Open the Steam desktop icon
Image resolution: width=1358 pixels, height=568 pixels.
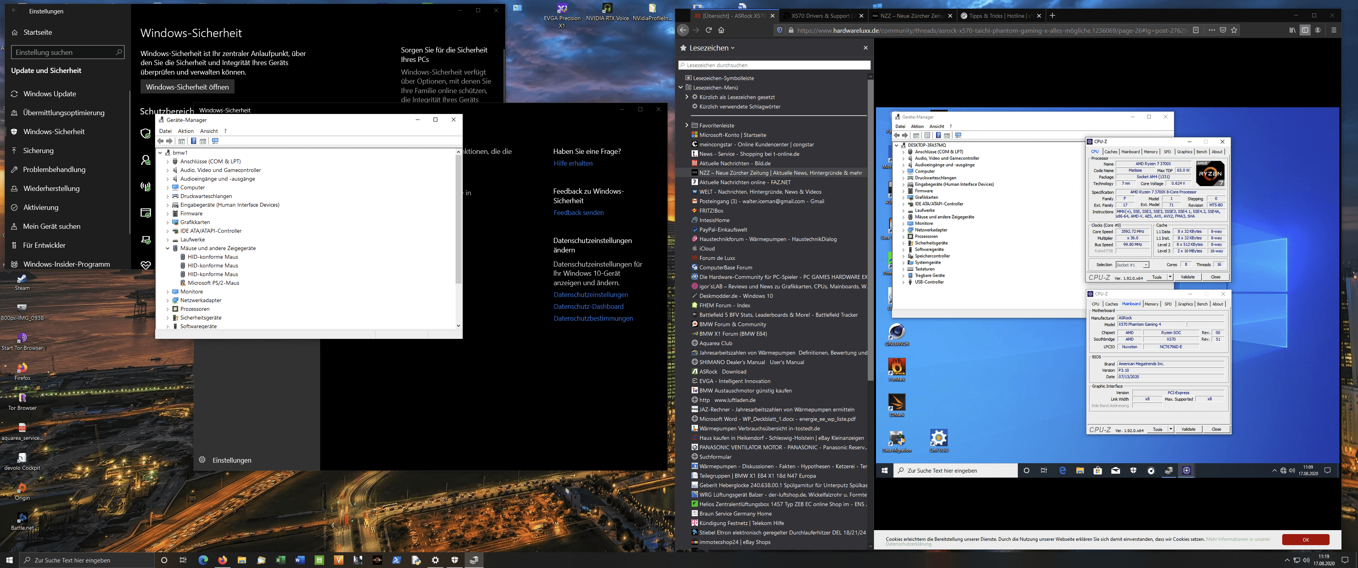coord(22,282)
